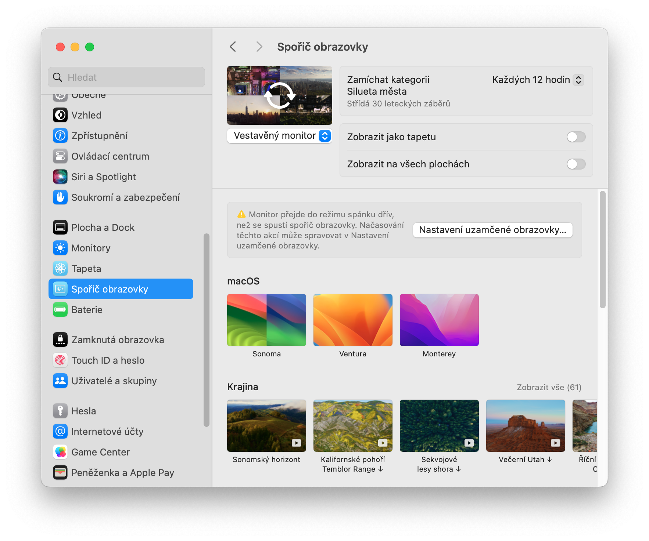Click the Baterie battery icon
This screenshot has width=649, height=541.
coord(60,310)
